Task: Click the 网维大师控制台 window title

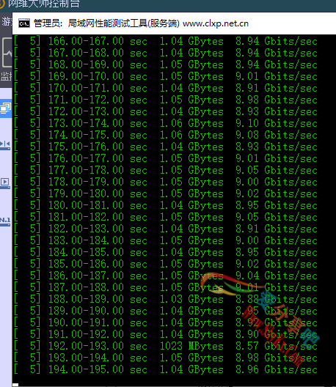Action: click(44, 4)
